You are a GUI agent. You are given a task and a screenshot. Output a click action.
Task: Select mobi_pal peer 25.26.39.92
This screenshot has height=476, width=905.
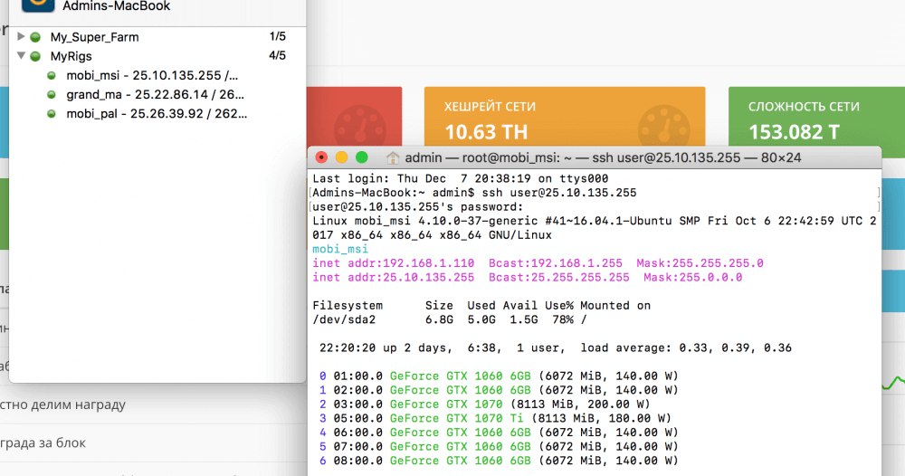coord(157,114)
